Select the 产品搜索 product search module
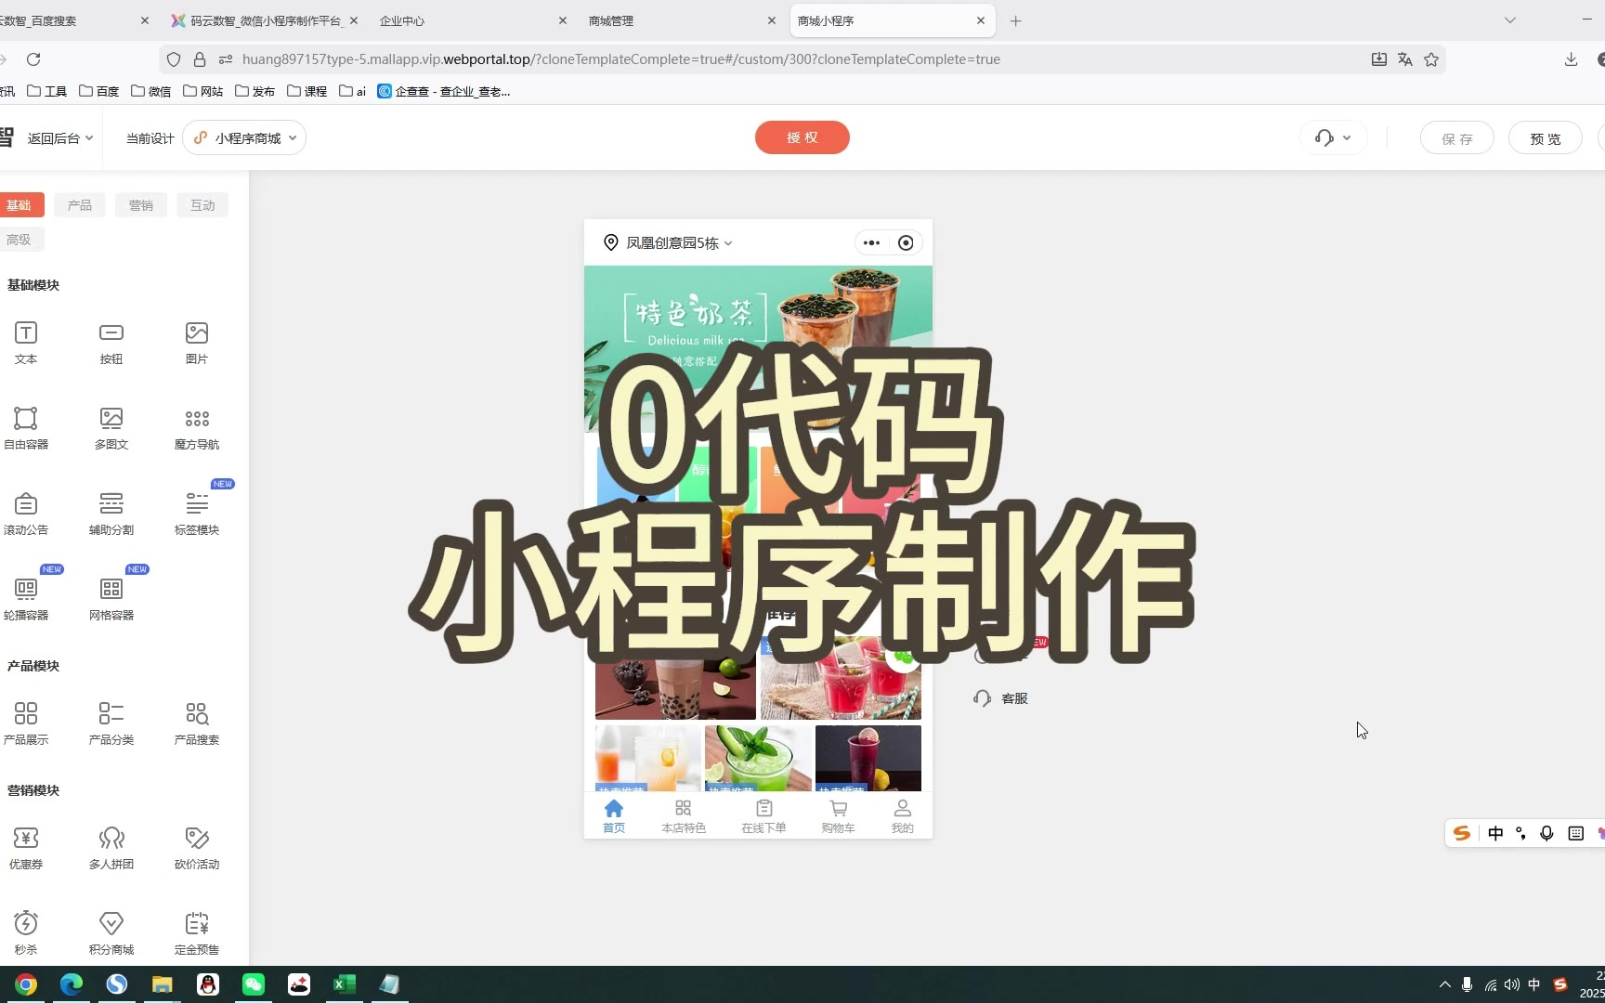Image resolution: width=1605 pixels, height=1003 pixels. click(x=197, y=723)
